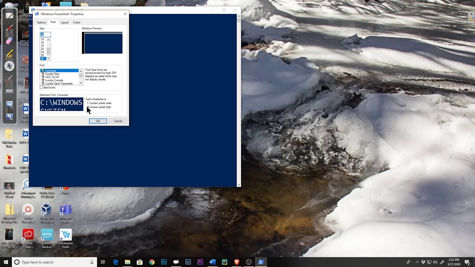The image size is (475, 267).
Task: Choose font size 16
Action: point(42,43)
